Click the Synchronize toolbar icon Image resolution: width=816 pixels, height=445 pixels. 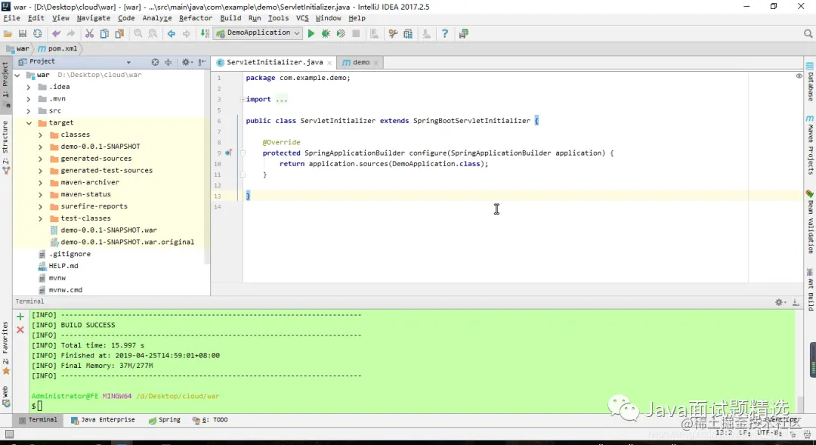38,34
